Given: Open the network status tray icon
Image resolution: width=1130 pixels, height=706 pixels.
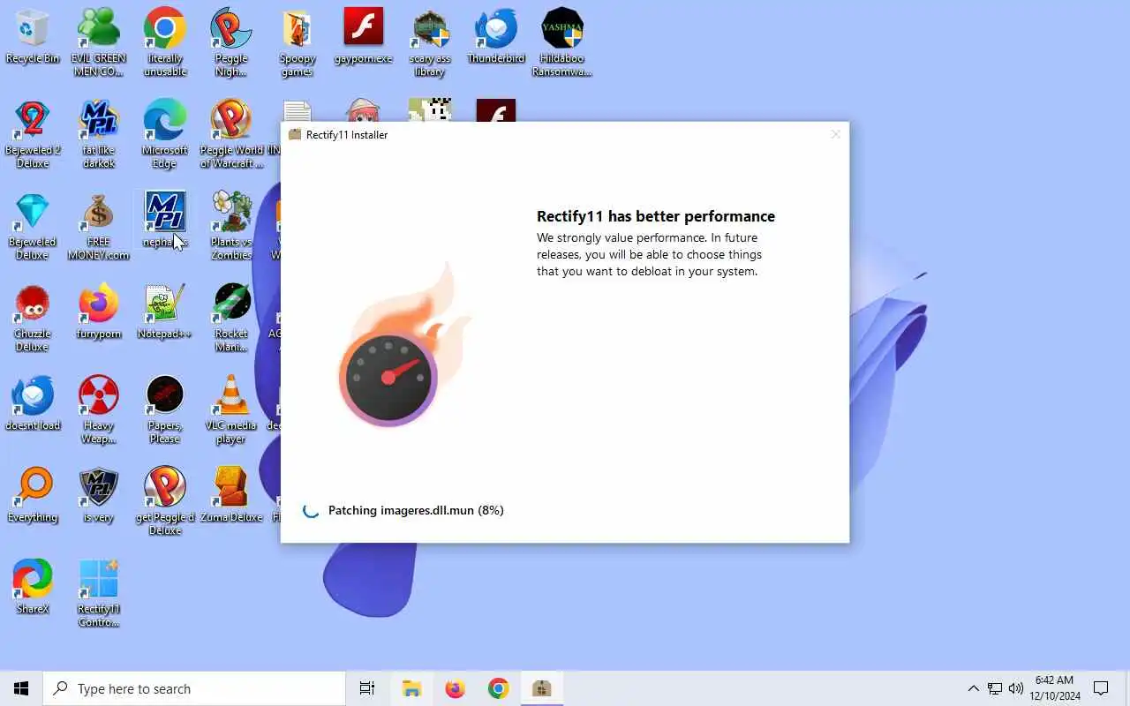Looking at the screenshot, I should (995, 688).
